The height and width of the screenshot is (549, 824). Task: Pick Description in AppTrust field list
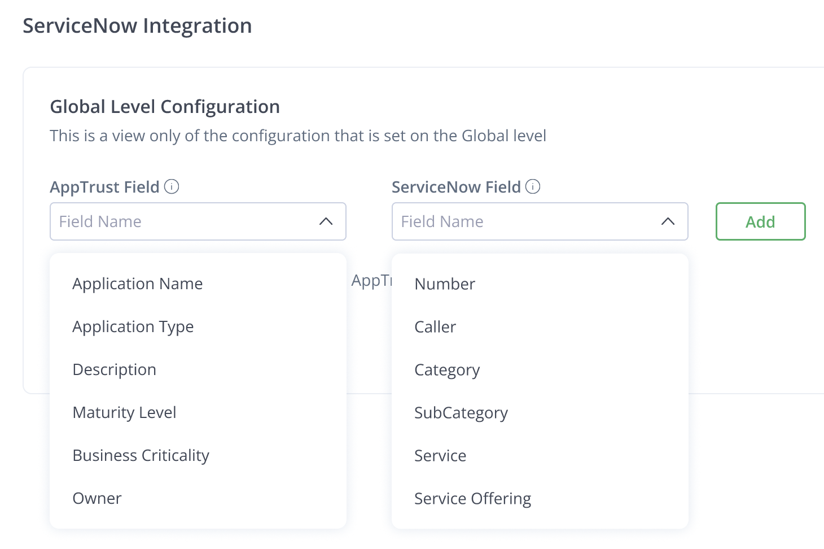[115, 369]
